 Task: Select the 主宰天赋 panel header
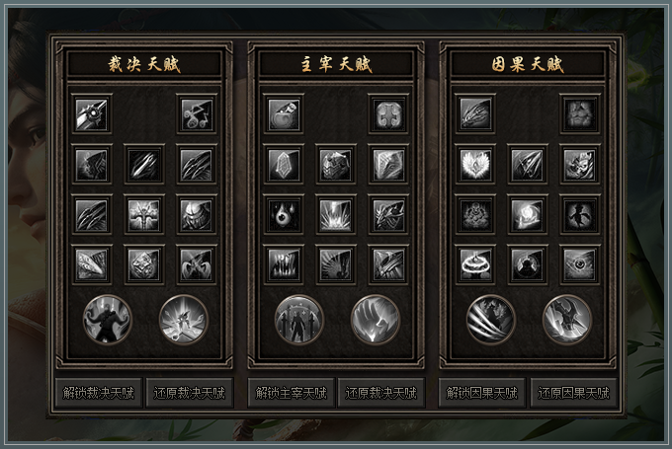[336, 64]
